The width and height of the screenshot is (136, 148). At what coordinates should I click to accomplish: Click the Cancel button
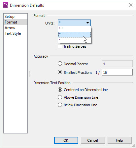pos(93,140)
